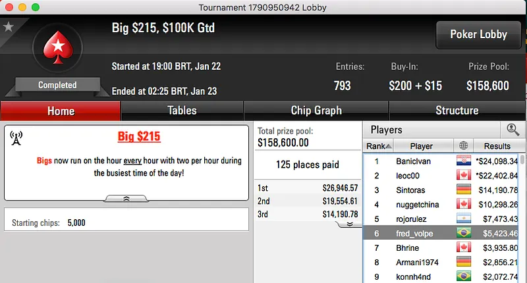Click the broadcast antenna icon
Screen dimensions: 527x283
click(17, 138)
